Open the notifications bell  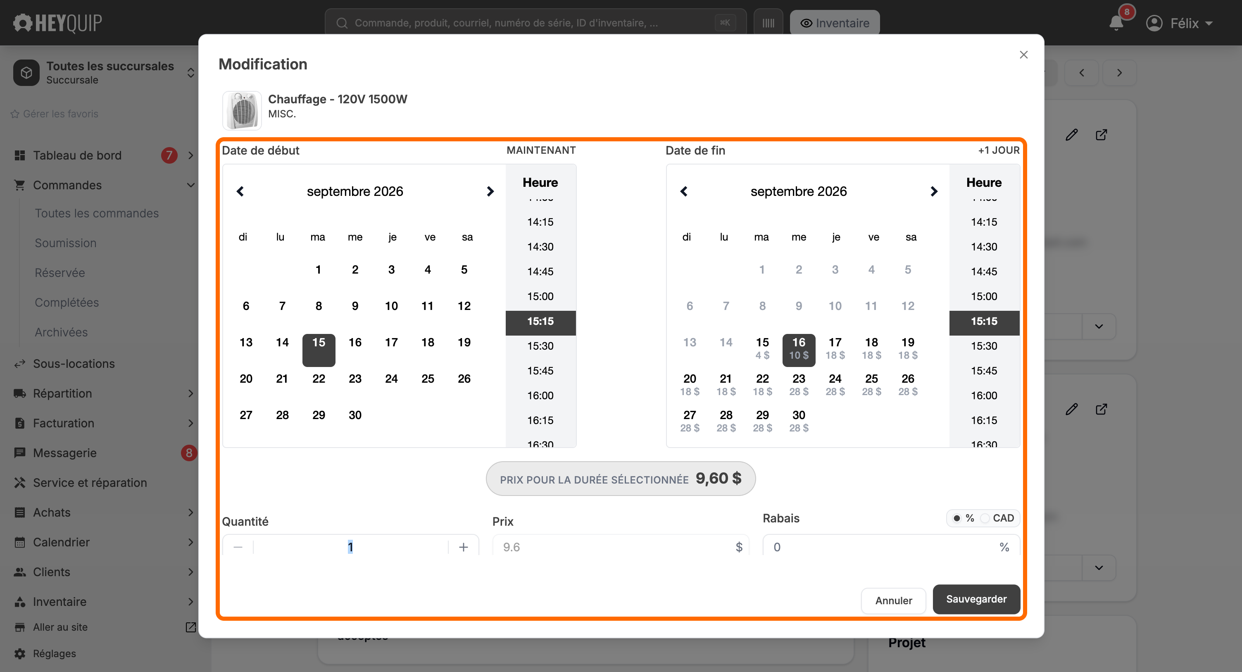point(1116,23)
